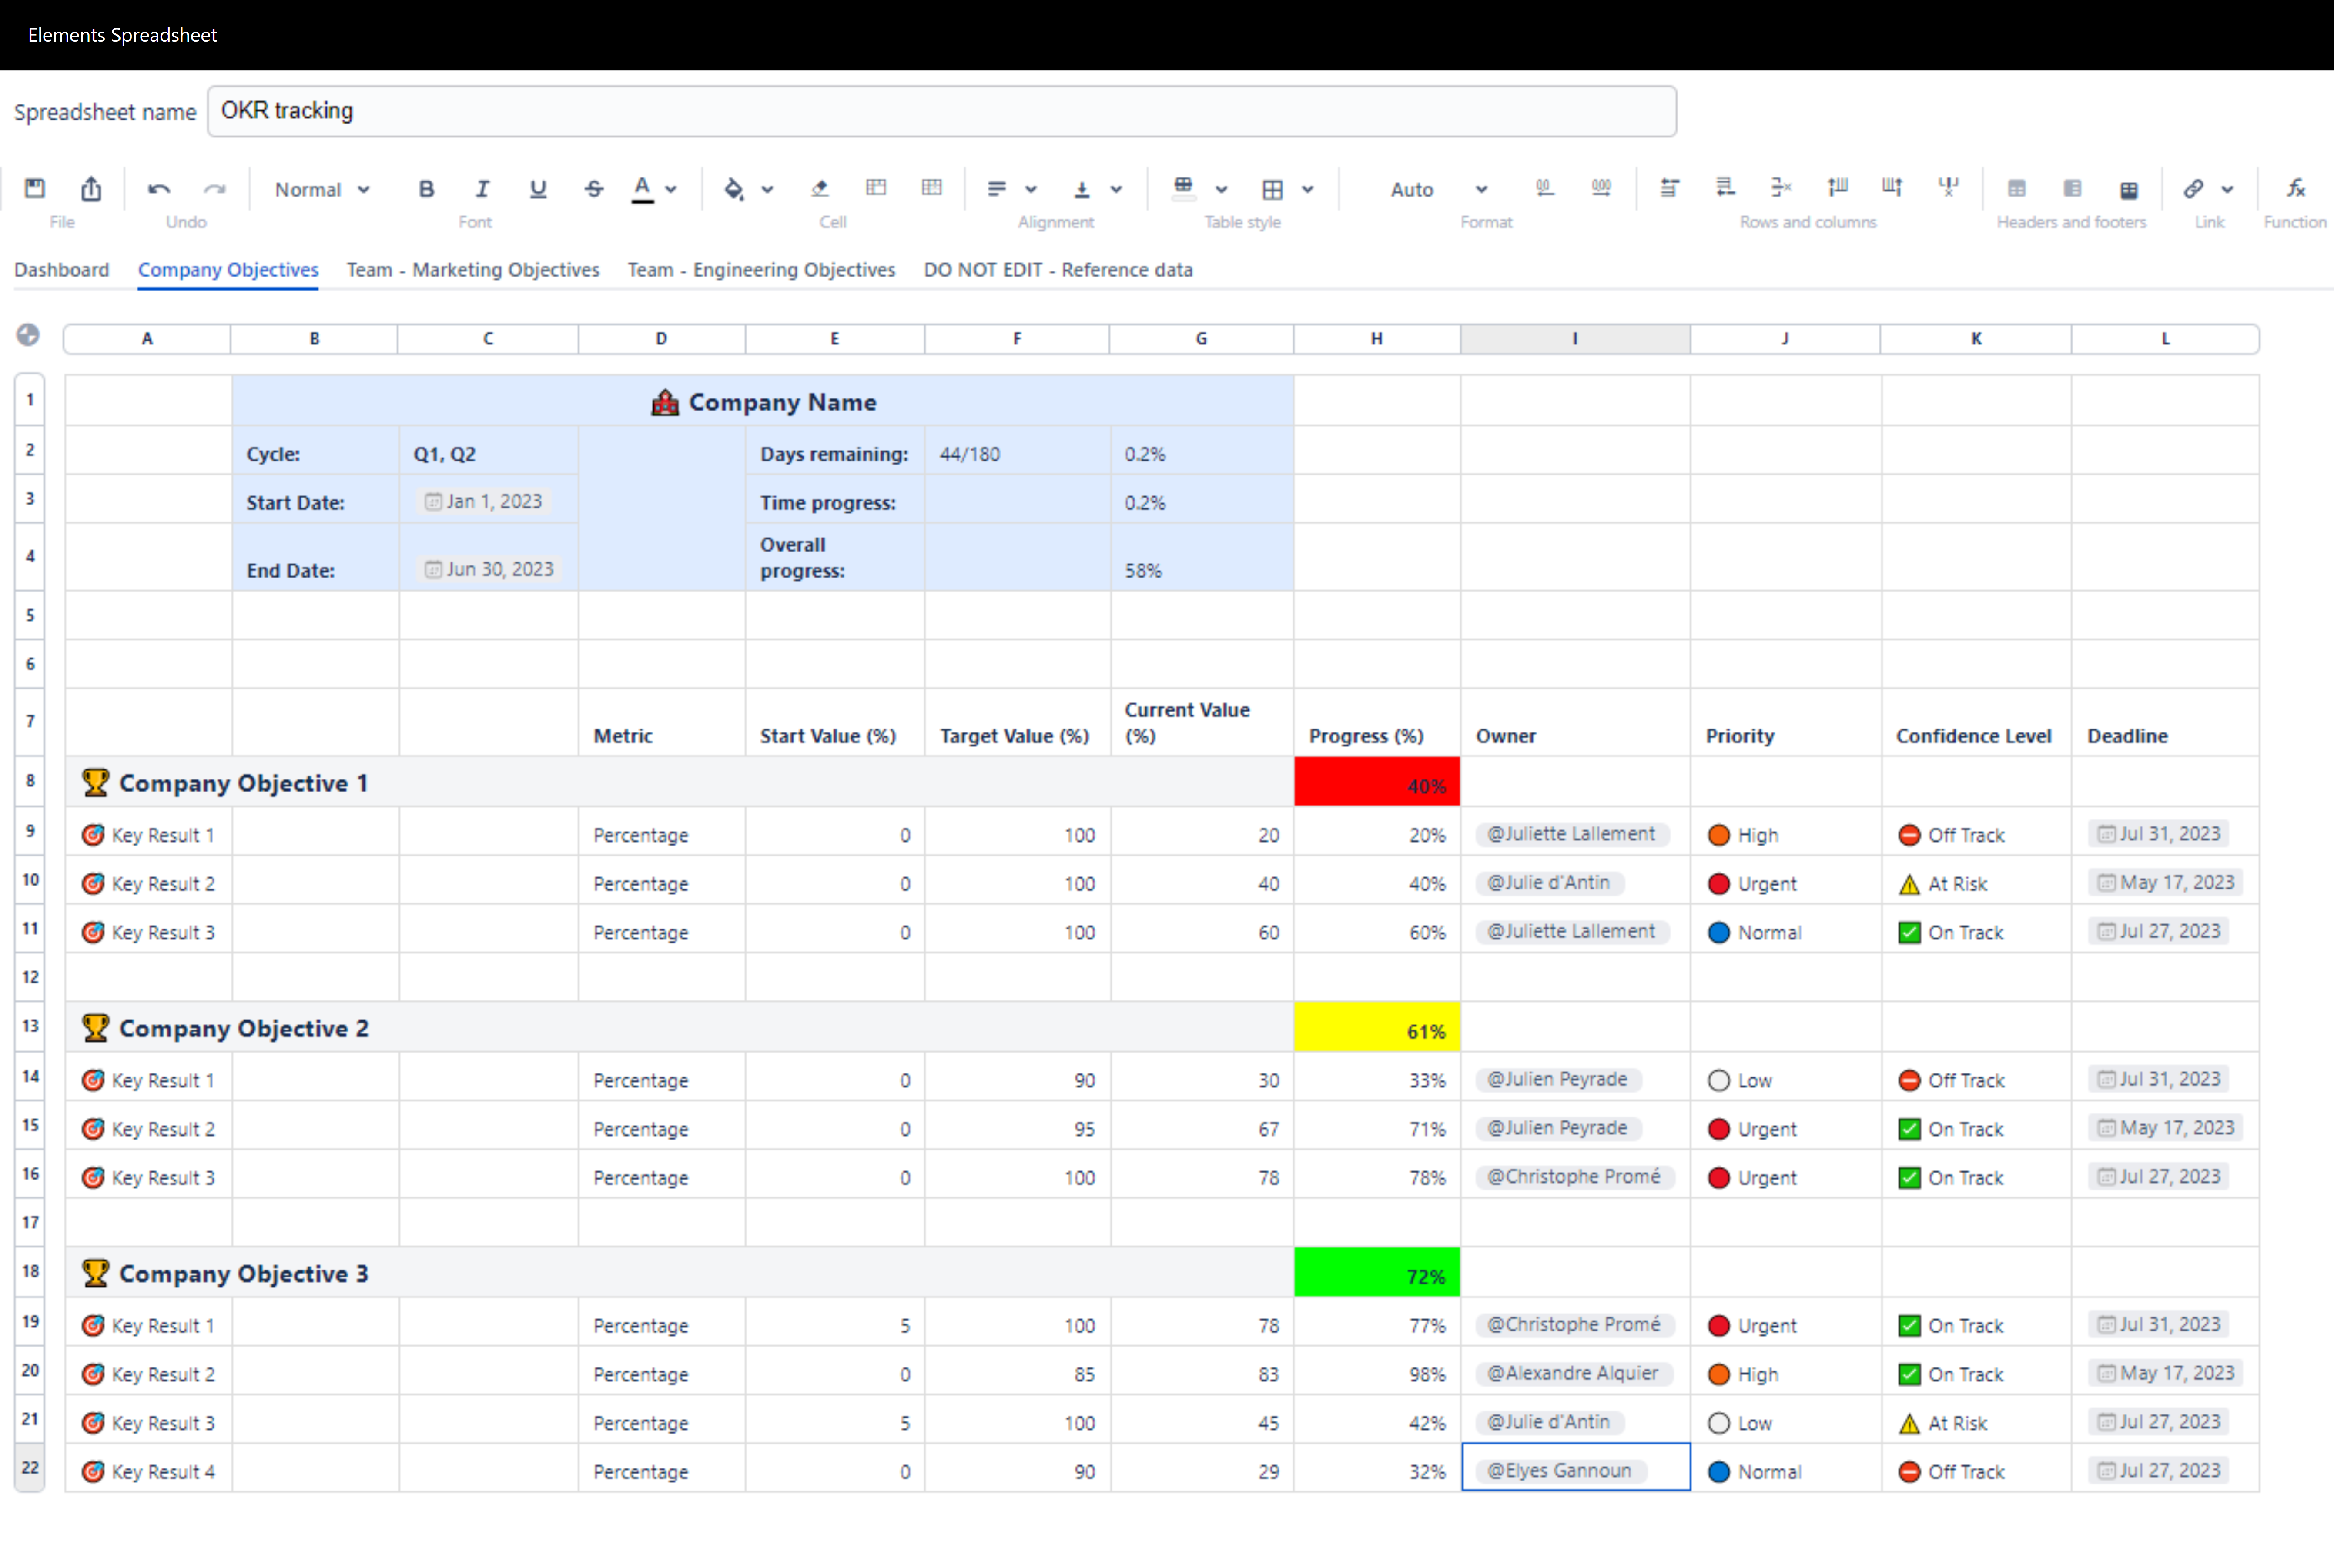This screenshot has width=2334, height=1568.
Task: Click the Save file icon
Action: [35, 188]
